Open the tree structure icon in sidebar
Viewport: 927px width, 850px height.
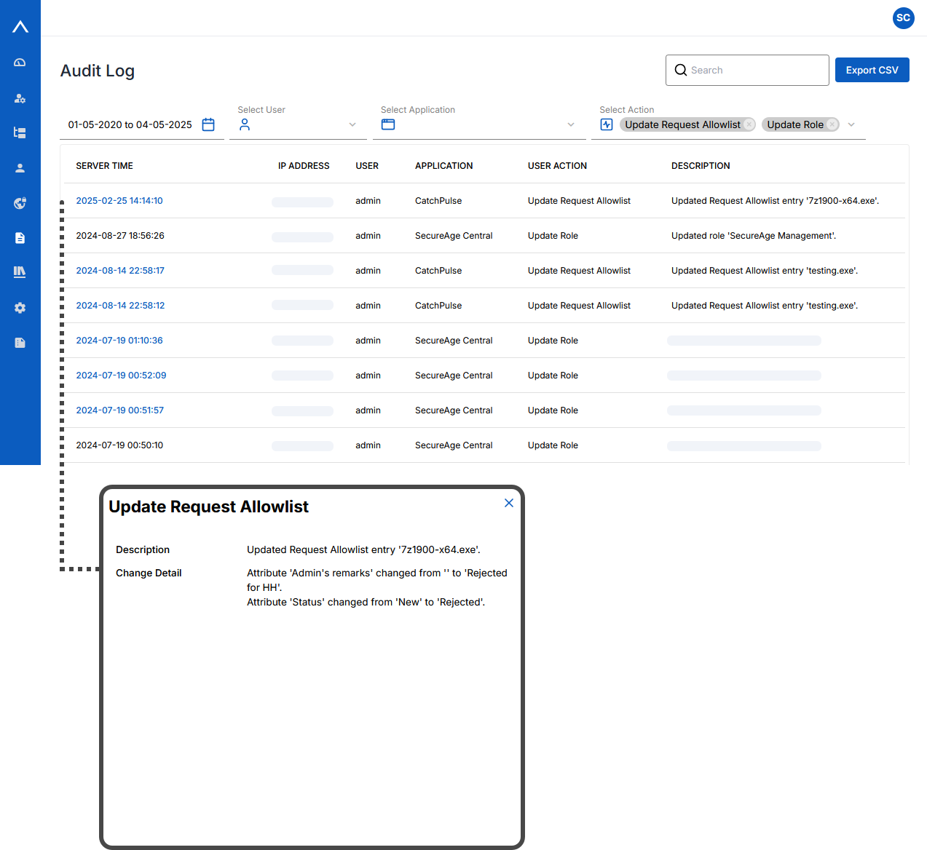tap(20, 132)
